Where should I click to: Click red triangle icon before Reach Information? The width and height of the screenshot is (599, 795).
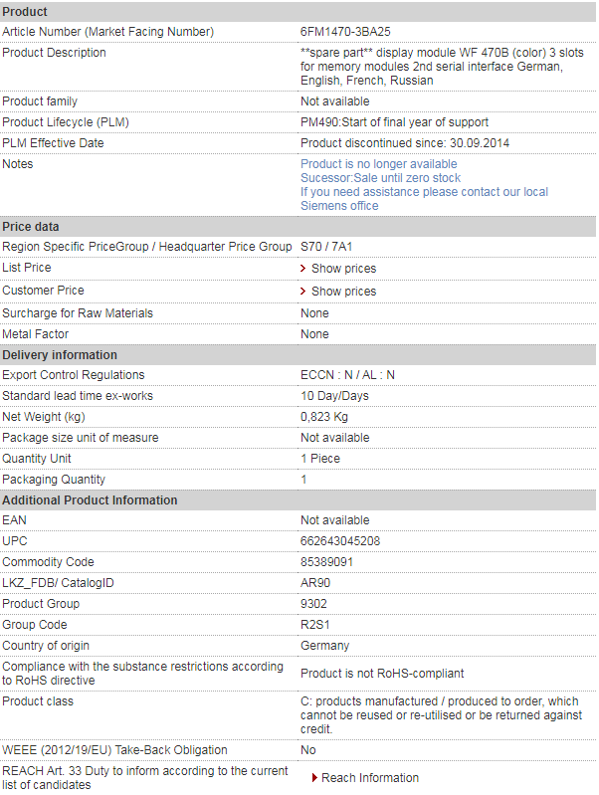pos(314,778)
